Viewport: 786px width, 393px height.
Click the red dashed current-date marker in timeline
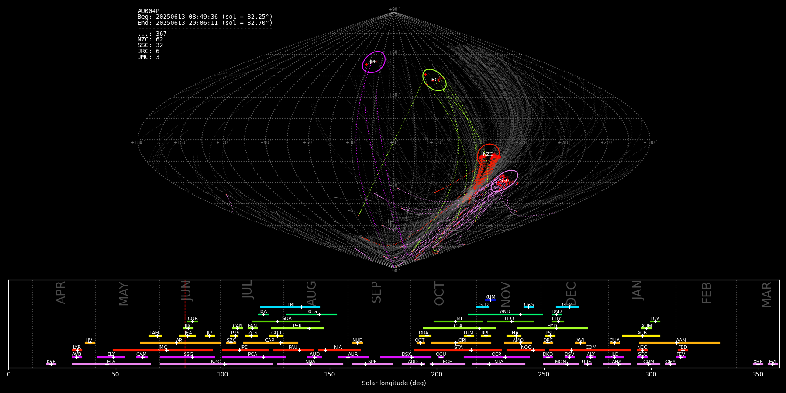(185, 324)
